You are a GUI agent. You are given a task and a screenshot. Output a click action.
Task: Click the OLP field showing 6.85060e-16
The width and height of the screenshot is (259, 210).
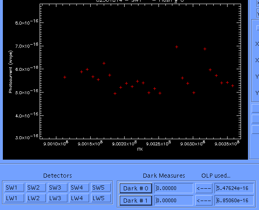pos(232,201)
